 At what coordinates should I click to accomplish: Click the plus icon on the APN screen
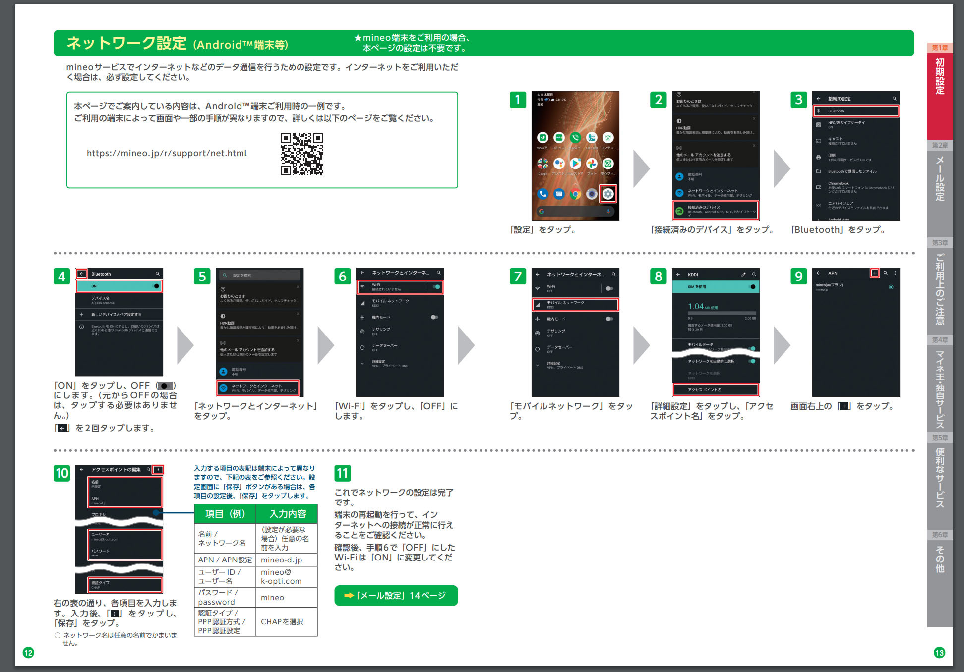point(875,273)
